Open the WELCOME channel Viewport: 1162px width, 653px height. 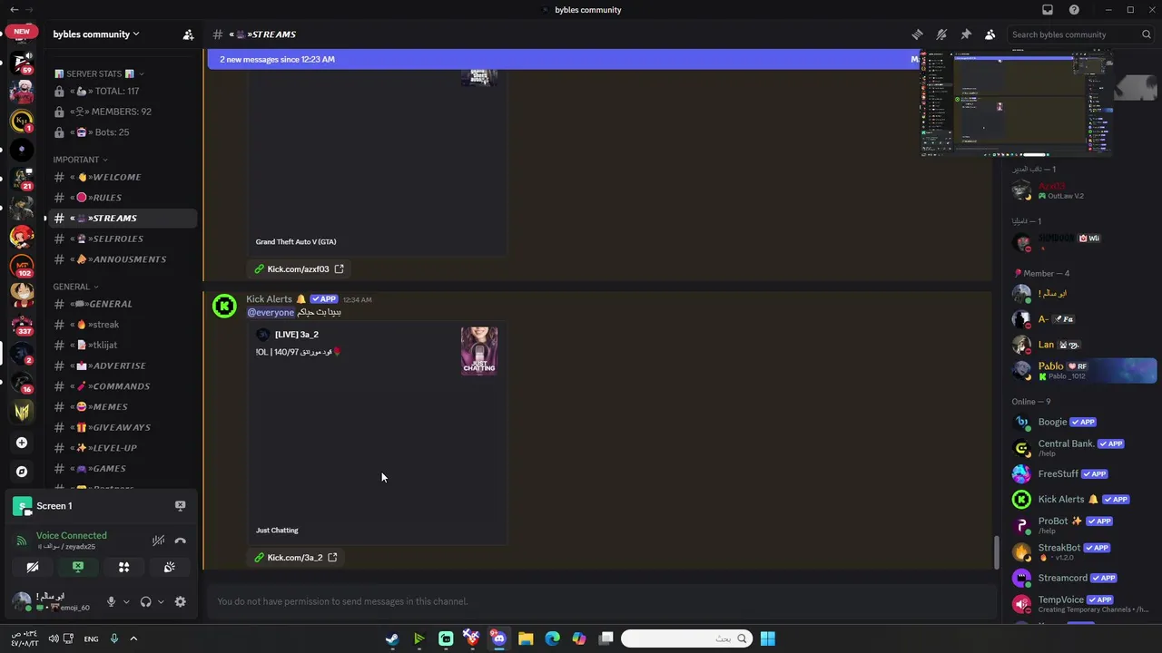click(x=121, y=177)
